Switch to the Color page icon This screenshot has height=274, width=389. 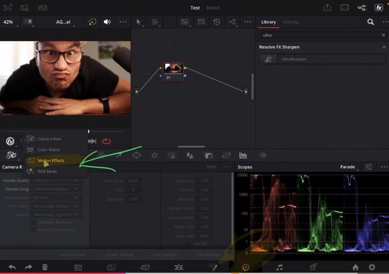(x=246, y=267)
